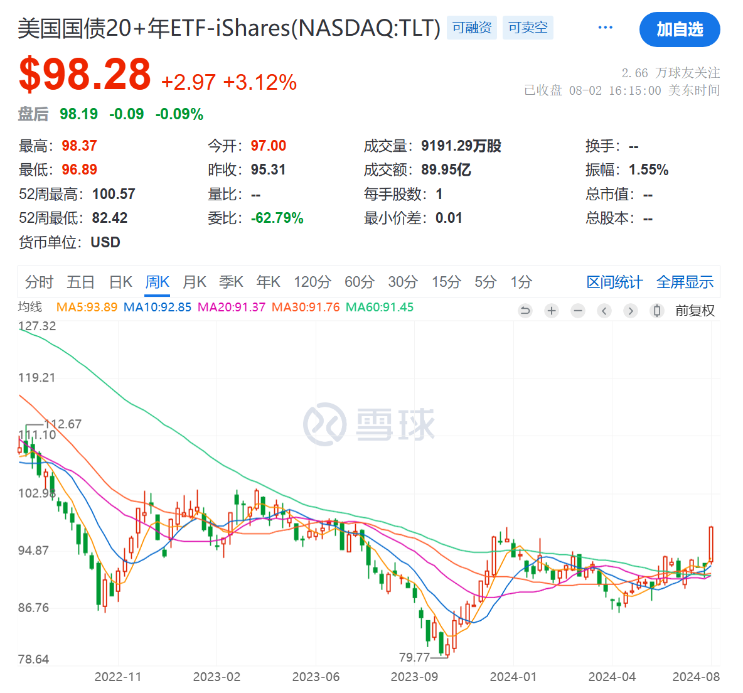
Task: Switch to the 120分 tab
Action: coord(313,282)
